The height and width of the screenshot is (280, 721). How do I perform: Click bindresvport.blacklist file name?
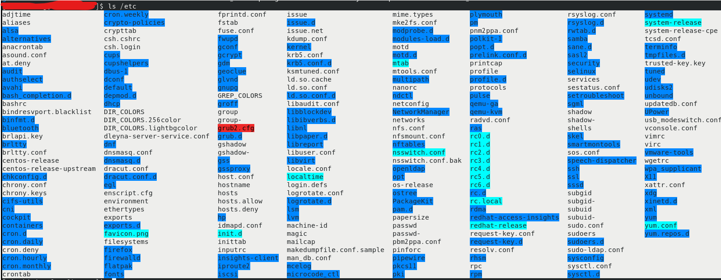pos(47,112)
